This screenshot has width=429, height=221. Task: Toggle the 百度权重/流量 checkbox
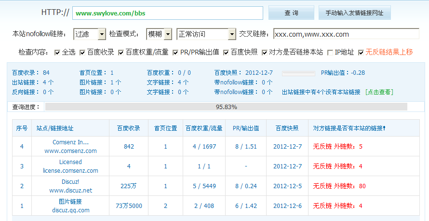pyautogui.click(x=121, y=52)
